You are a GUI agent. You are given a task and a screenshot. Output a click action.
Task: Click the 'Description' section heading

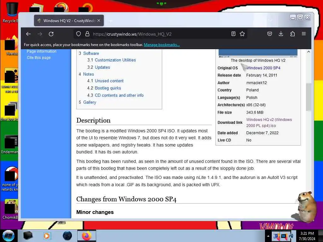pos(93,120)
